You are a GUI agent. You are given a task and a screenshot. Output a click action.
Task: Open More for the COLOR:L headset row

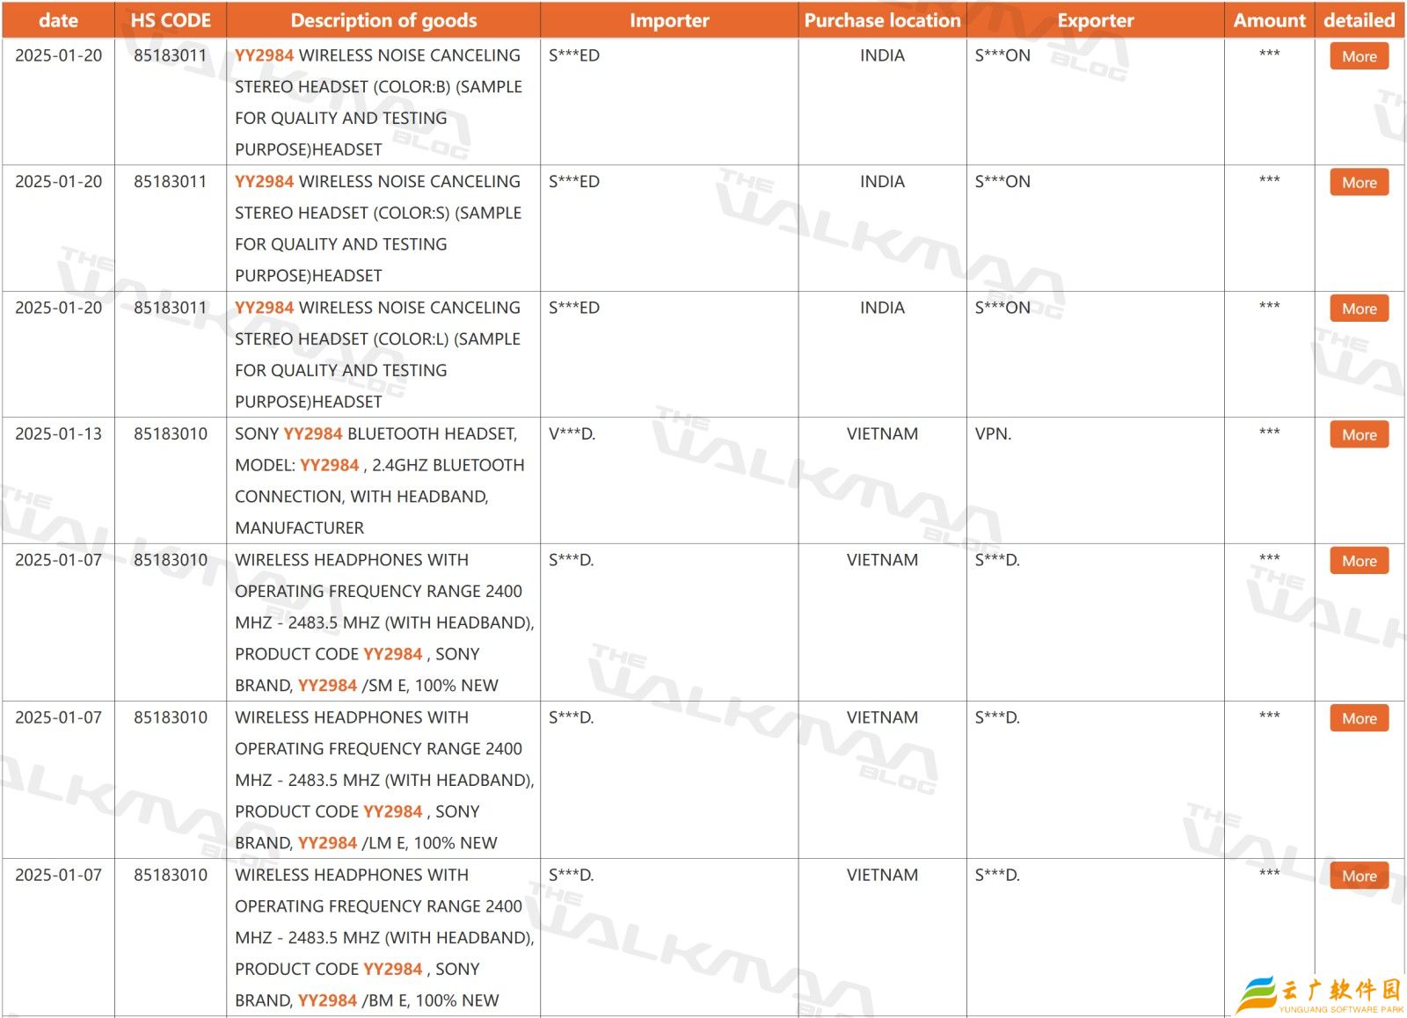tap(1359, 309)
